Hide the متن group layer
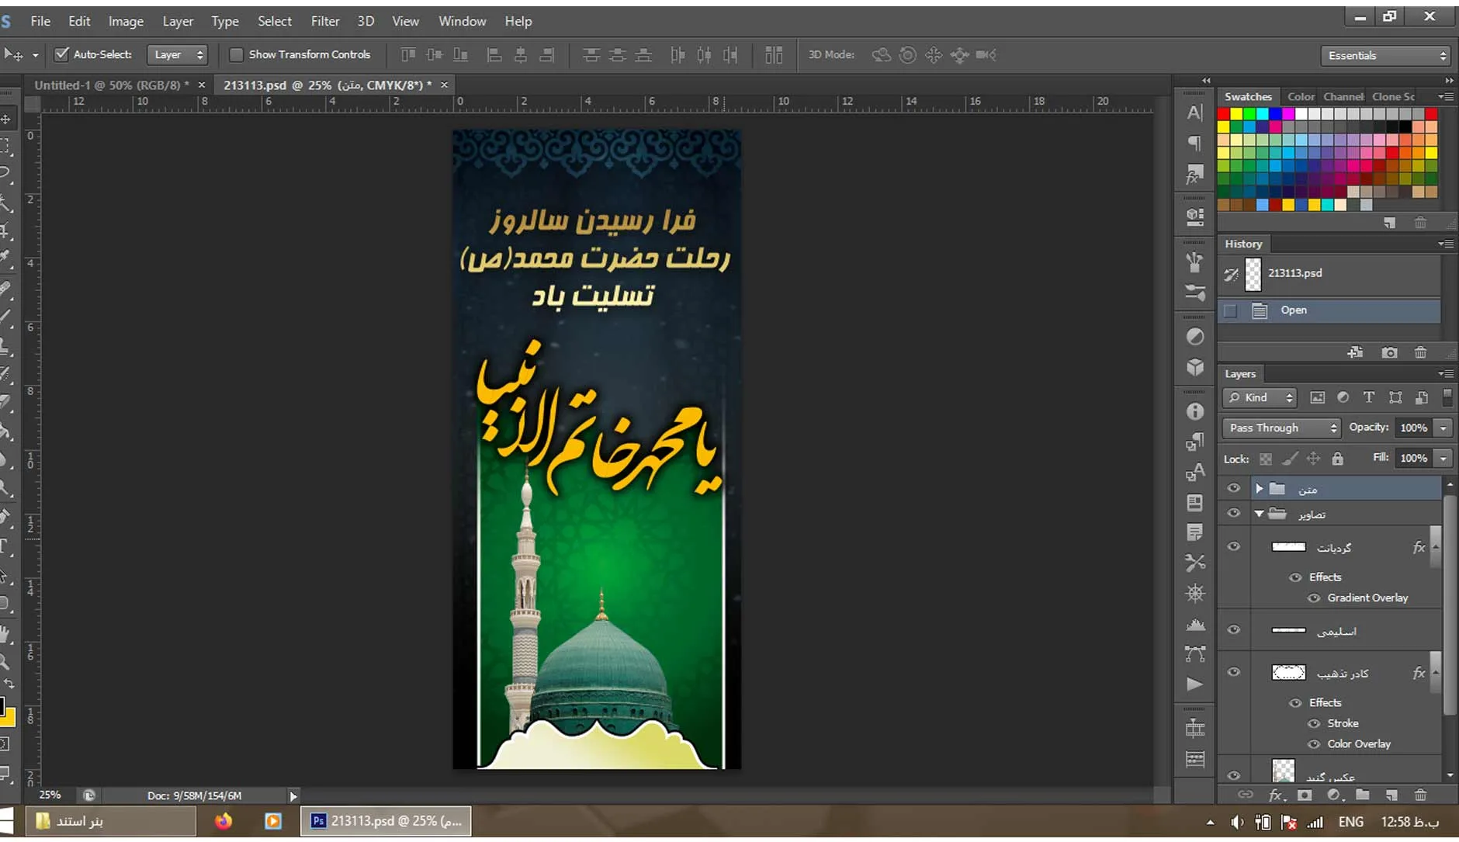This screenshot has height=842, width=1459. [x=1233, y=488]
